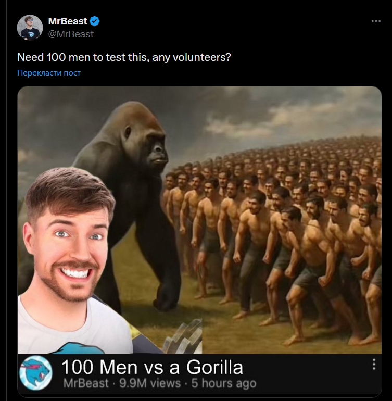Open the MrBeast display name link
Viewport: 392px width, 401px height.
click(x=68, y=21)
